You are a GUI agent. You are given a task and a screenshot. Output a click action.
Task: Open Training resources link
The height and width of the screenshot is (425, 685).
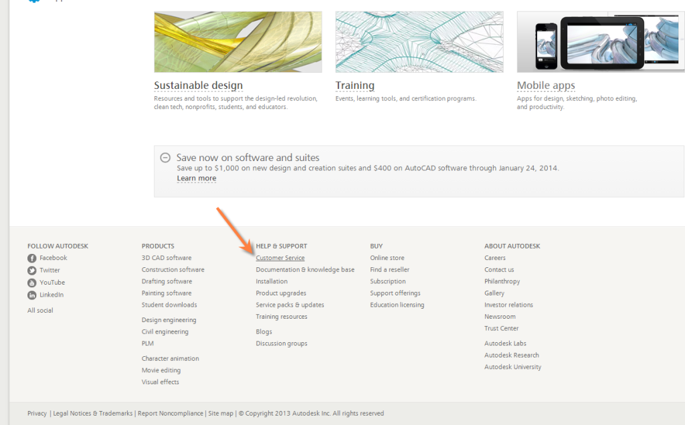pyautogui.click(x=282, y=317)
